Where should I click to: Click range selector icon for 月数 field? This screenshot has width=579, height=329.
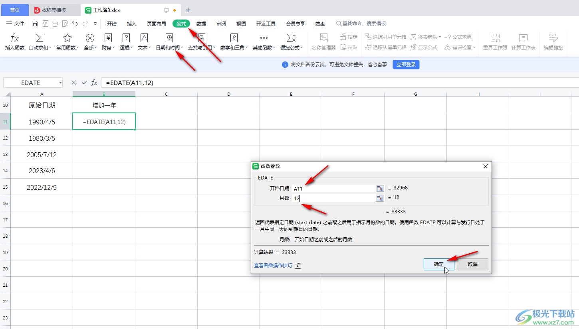(380, 198)
